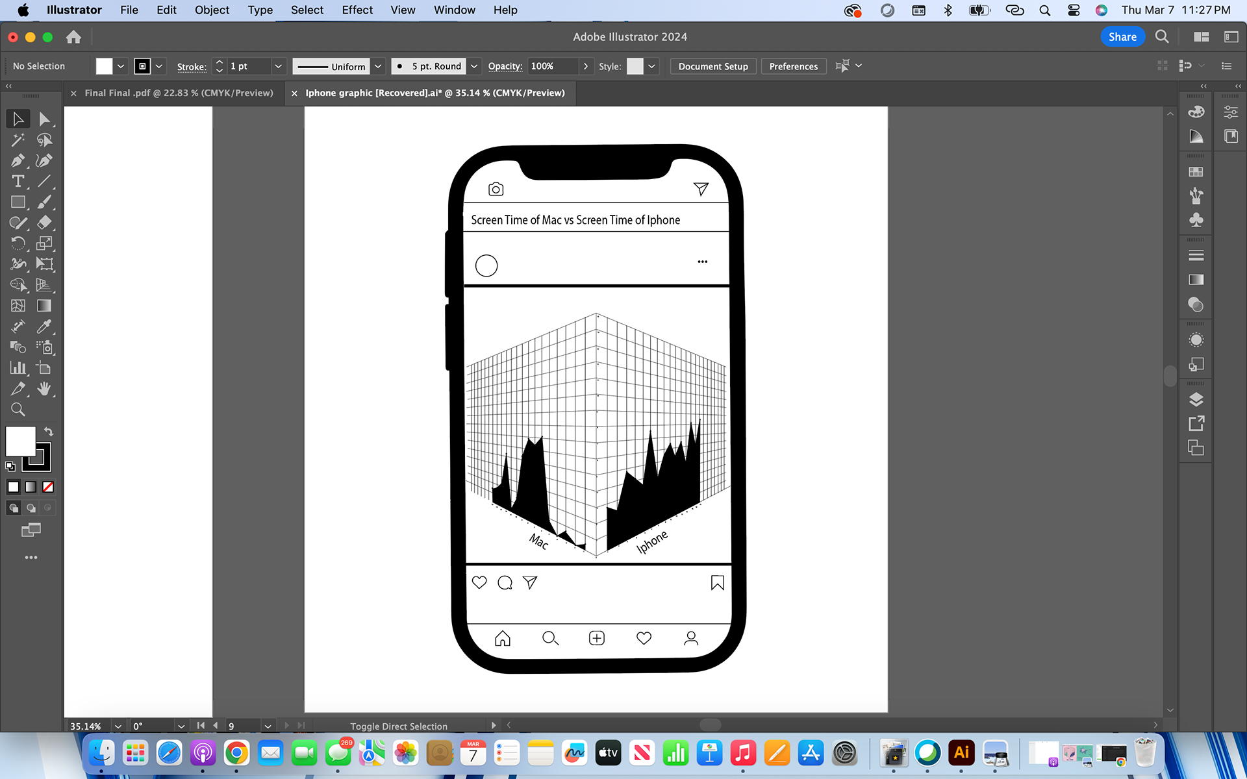
Task: Select the Direct Selection tool
Action: (44, 119)
